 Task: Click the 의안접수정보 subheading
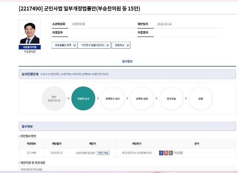[x=28, y=136]
